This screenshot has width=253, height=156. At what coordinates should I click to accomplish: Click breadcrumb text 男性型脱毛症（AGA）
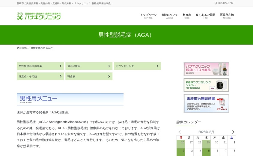42,48
